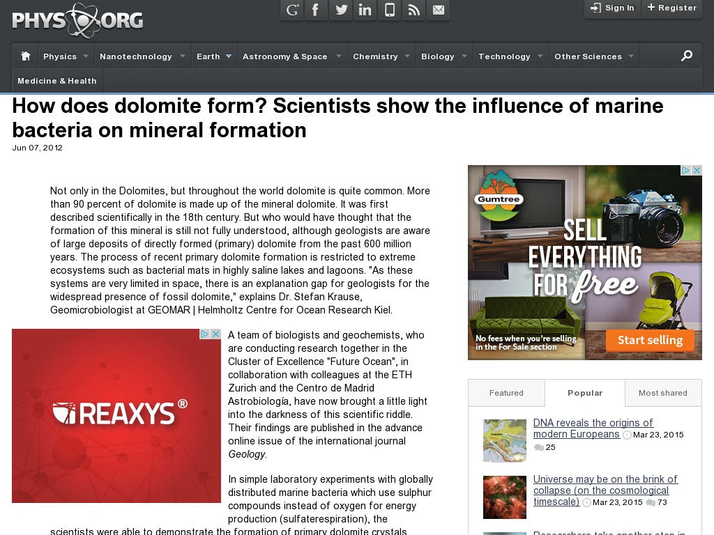Select the Most shared tab
The width and height of the screenshot is (714, 535).
tap(662, 393)
